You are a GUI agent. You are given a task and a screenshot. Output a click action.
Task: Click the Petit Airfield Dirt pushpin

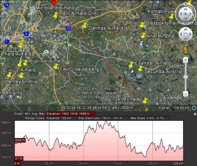[56, 15]
